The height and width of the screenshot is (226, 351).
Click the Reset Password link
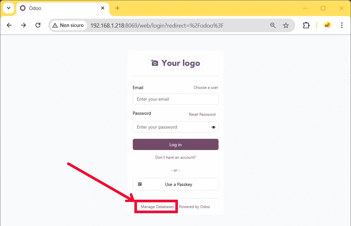click(202, 114)
